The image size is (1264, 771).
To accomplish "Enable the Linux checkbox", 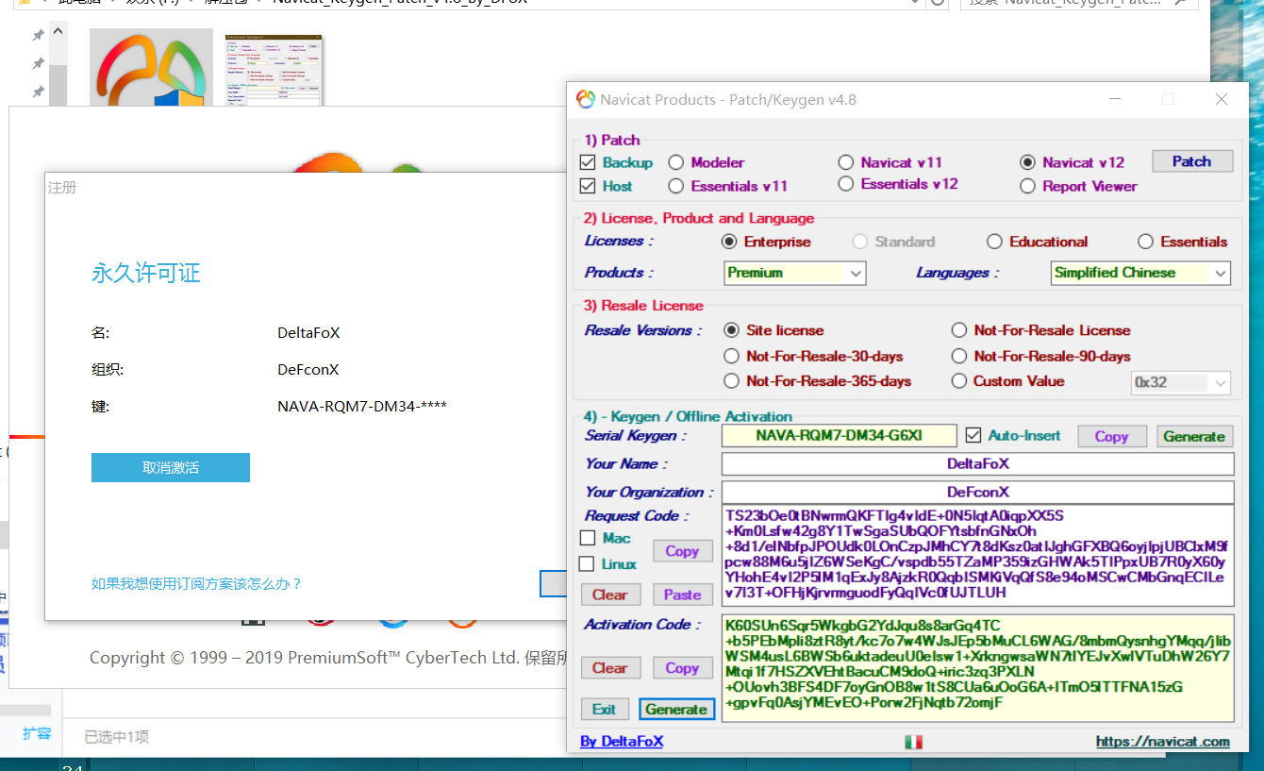I will click(588, 563).
